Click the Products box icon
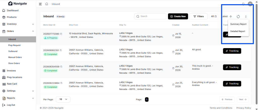The image size is (258, 110). 4,17
